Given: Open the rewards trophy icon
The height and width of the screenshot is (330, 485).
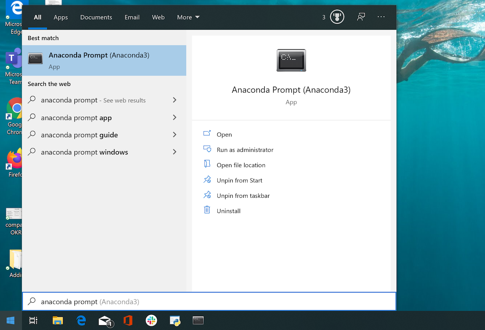Looking at the screenshot, I should 337,17.
